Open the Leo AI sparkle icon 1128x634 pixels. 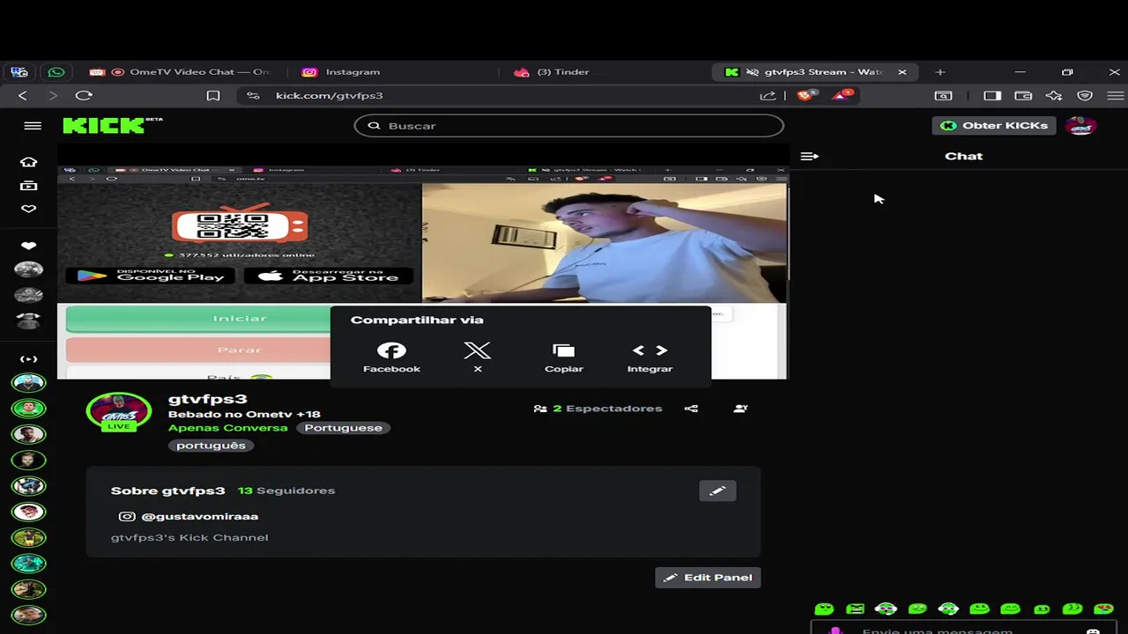[1054, 95]
